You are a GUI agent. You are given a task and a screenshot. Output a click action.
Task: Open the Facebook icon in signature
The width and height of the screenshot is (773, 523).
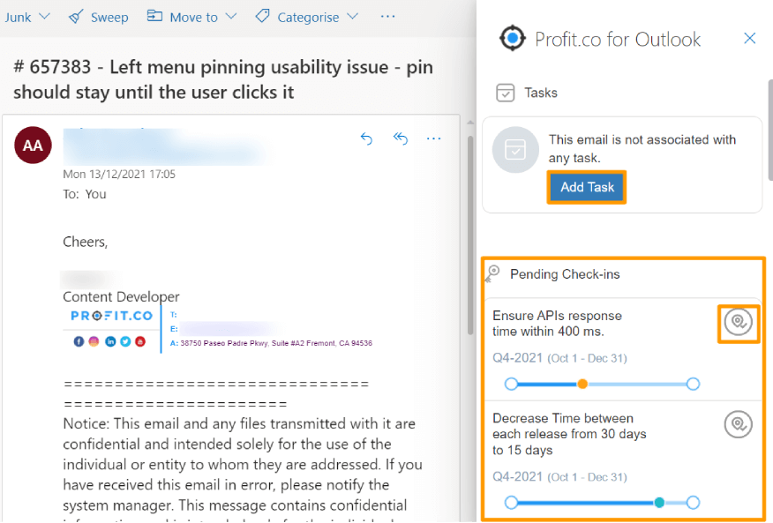(79, 341)
